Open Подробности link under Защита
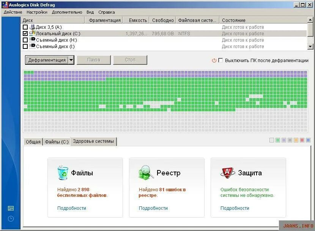The height and width of the screenshot is (231, 315). tap(235, 208)
